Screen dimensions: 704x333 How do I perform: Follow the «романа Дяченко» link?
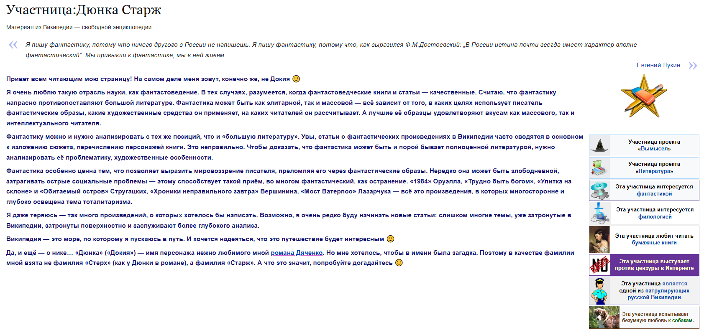(297, 253)
